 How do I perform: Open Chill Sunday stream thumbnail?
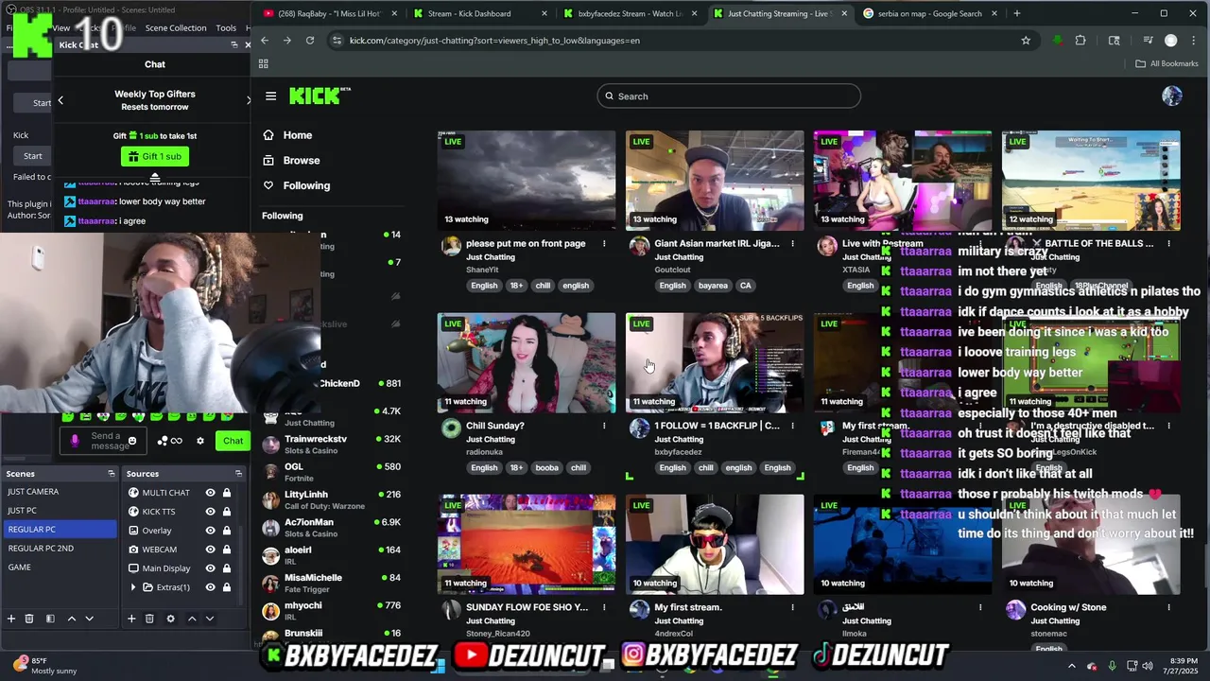(527, 363)
